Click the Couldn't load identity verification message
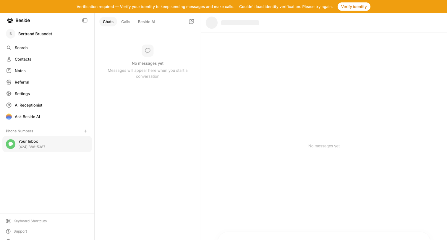Screen dimensions: 447x240 pyautogui.click(x=286, y=6)
